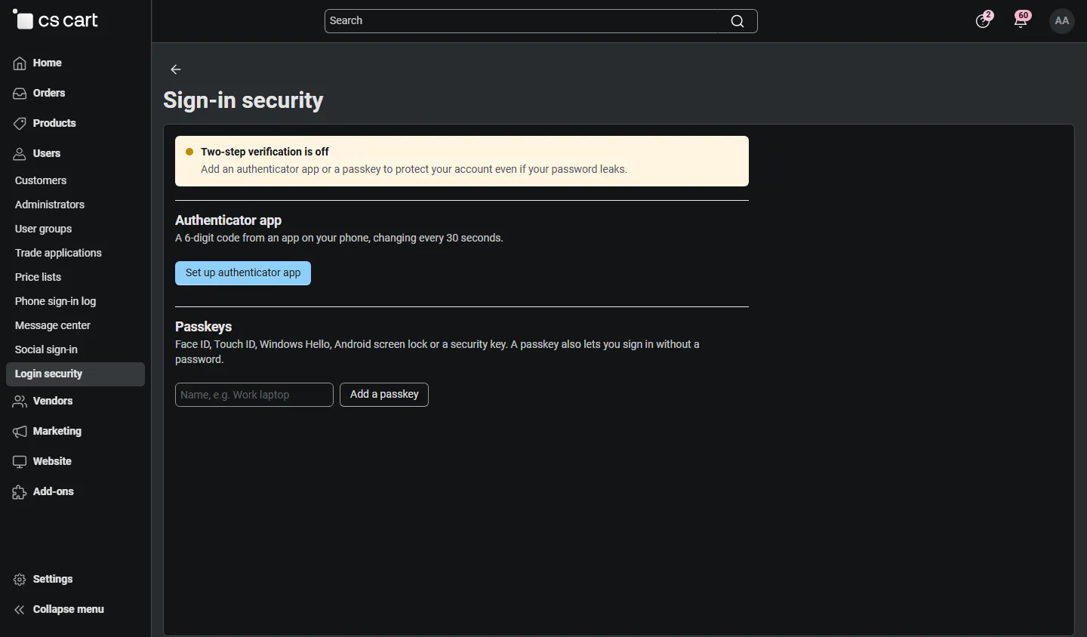Focus the passkey name field
The image size is (1087, 637).
pyautogui.click(x=254, y=395)
